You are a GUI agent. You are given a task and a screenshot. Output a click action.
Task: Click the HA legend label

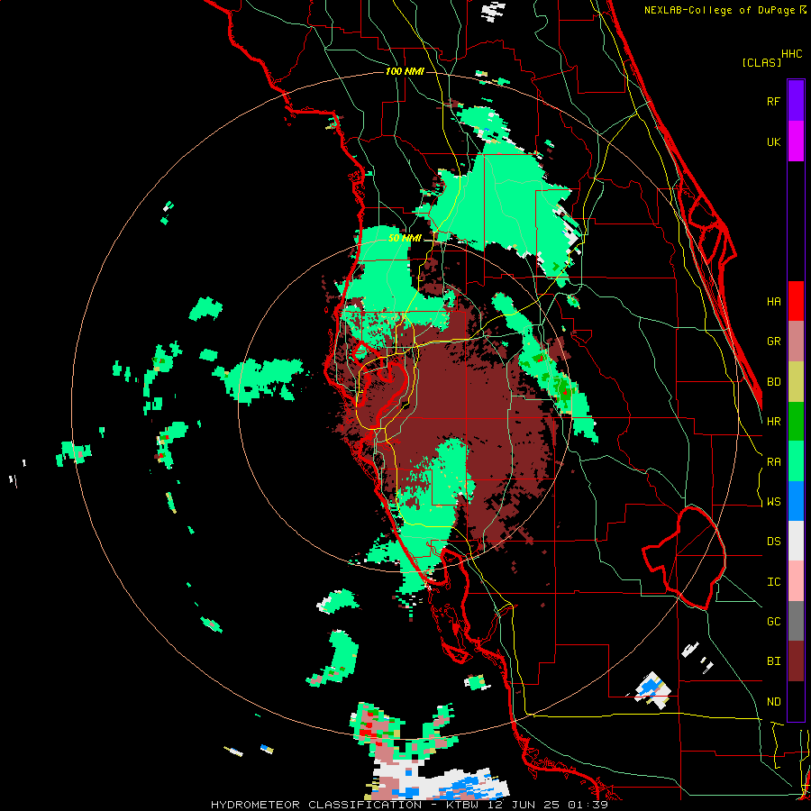click(x=773, y=301)
